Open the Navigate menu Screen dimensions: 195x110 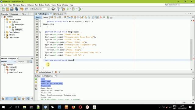[16, 5]
